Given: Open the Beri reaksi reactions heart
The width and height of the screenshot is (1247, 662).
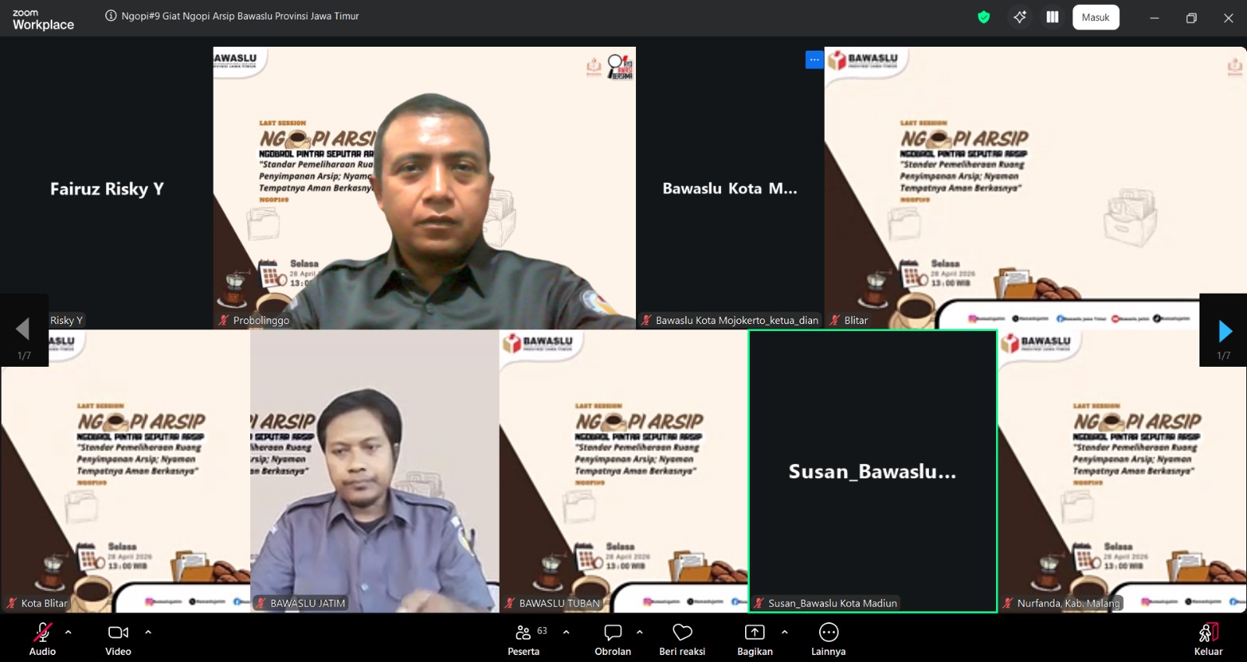Looking at the screenshot, I should click(683, 632).
